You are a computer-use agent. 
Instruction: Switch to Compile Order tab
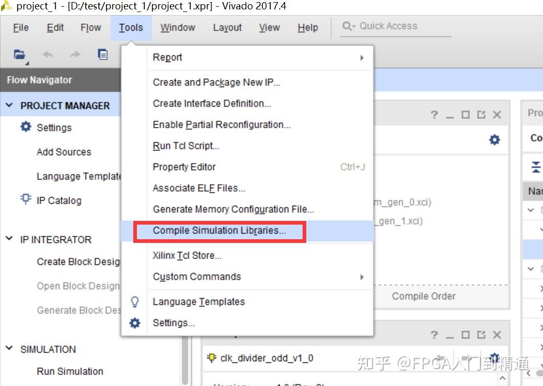(423, 296)
